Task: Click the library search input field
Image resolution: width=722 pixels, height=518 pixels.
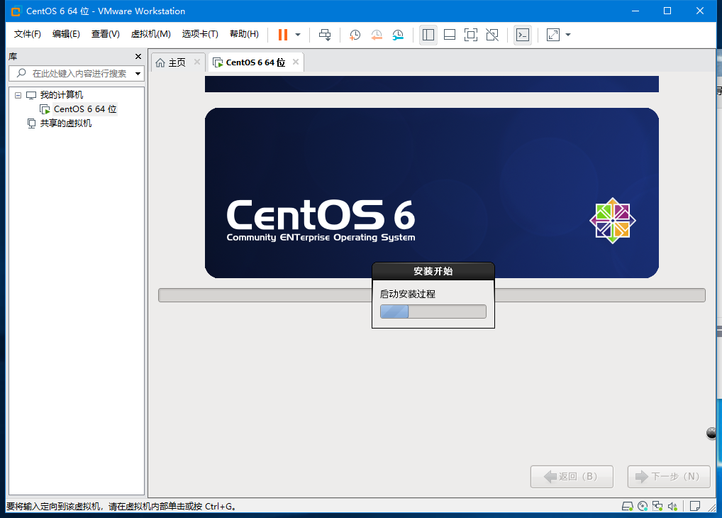Action: pyautogui.click(x=74, y=73)
